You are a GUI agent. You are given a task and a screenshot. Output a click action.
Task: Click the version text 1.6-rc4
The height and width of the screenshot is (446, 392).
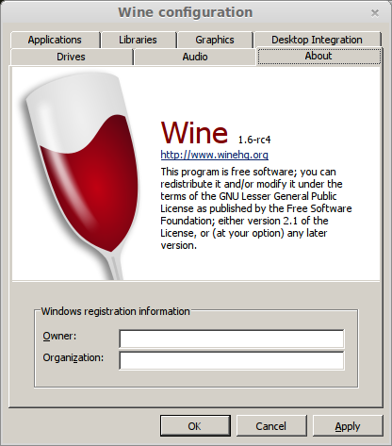[254, 140]
